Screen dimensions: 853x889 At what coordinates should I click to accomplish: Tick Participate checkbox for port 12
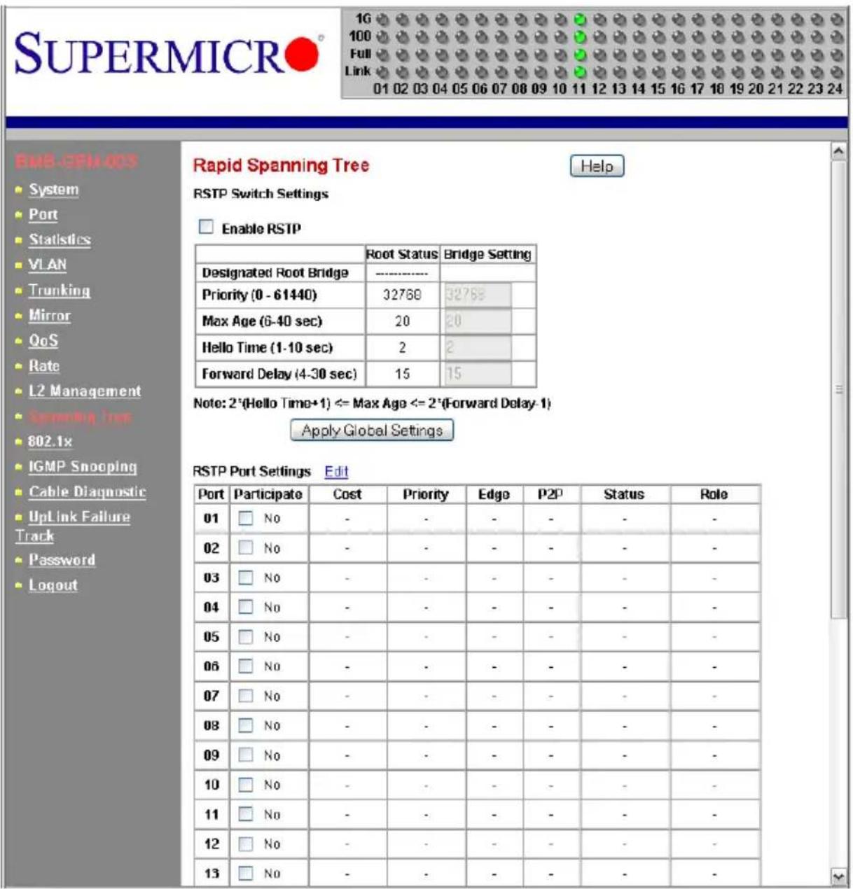tap(245, 844)
